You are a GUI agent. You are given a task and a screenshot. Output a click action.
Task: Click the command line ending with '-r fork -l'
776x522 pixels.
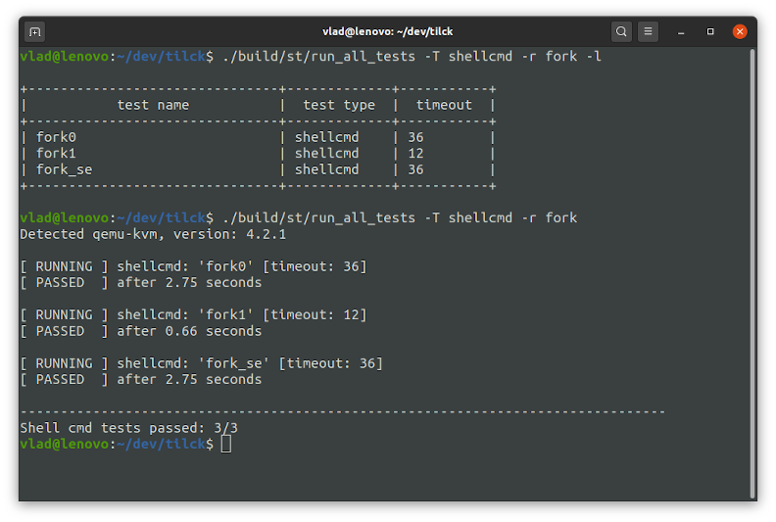[x=412, y=57]
